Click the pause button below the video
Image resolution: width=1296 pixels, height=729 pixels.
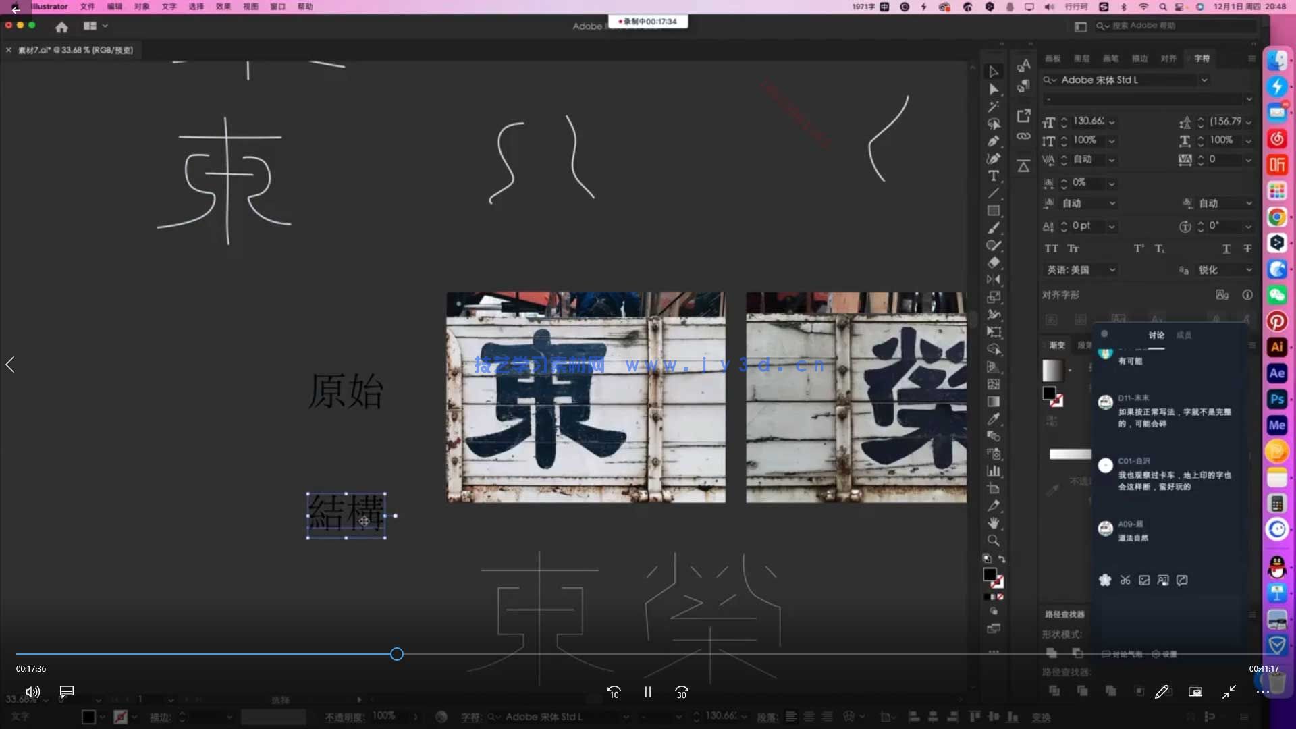tap(647, 692)
